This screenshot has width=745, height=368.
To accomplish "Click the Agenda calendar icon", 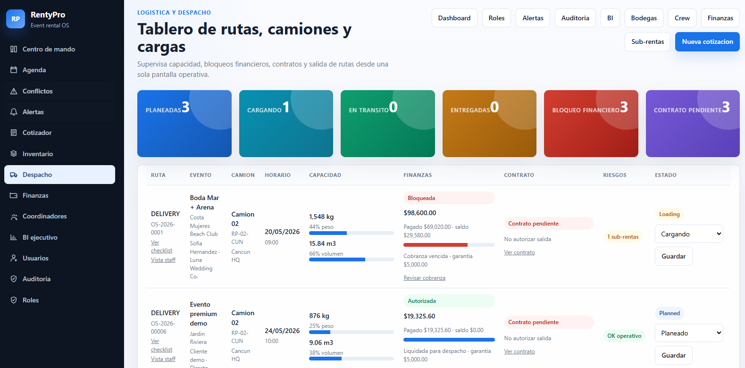I will coord(14,70).
